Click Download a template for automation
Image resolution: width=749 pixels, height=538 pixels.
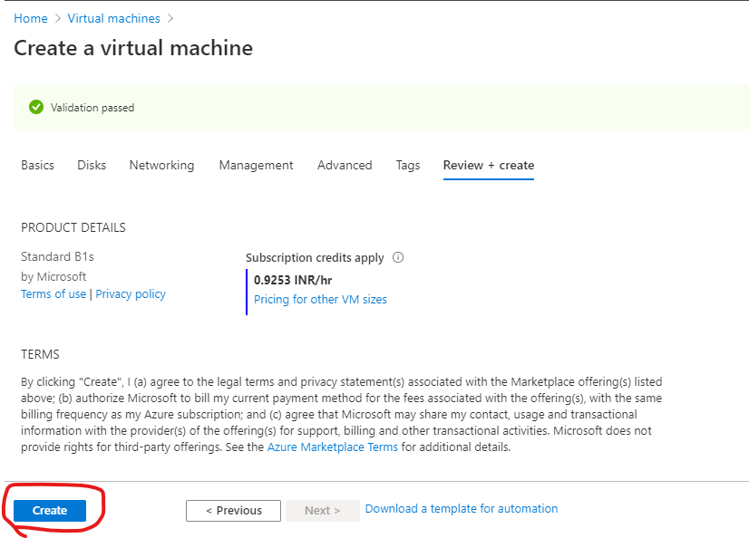pos(461,508)
